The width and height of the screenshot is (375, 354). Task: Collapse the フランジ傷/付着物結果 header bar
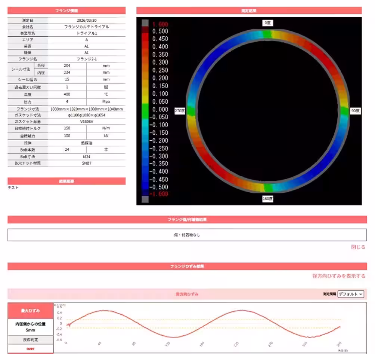tap(187, 220)
